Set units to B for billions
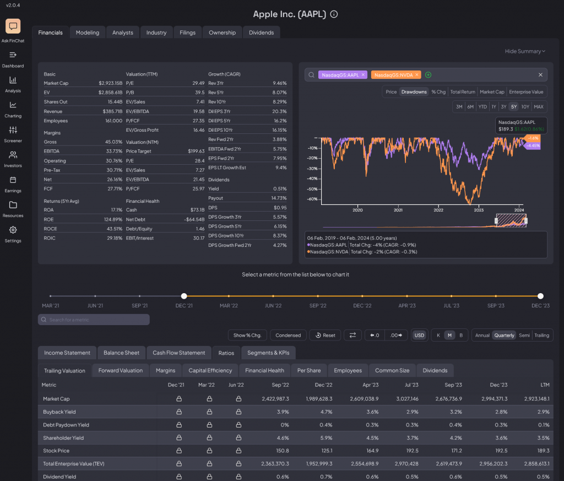The height and width of the screenshot is (481, 564). (460, 335)
